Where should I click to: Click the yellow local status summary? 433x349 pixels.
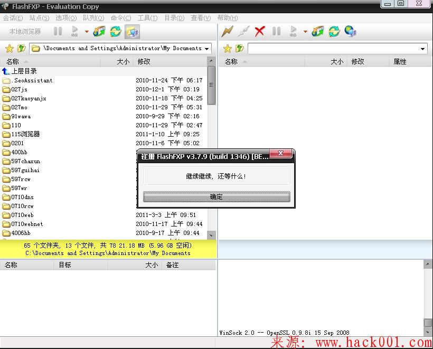(108, 249)
